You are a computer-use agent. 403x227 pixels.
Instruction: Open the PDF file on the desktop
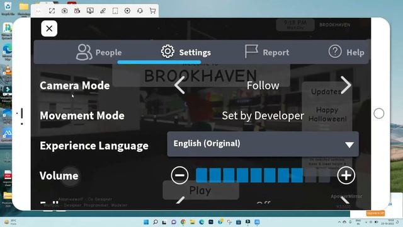click(8, 178)
